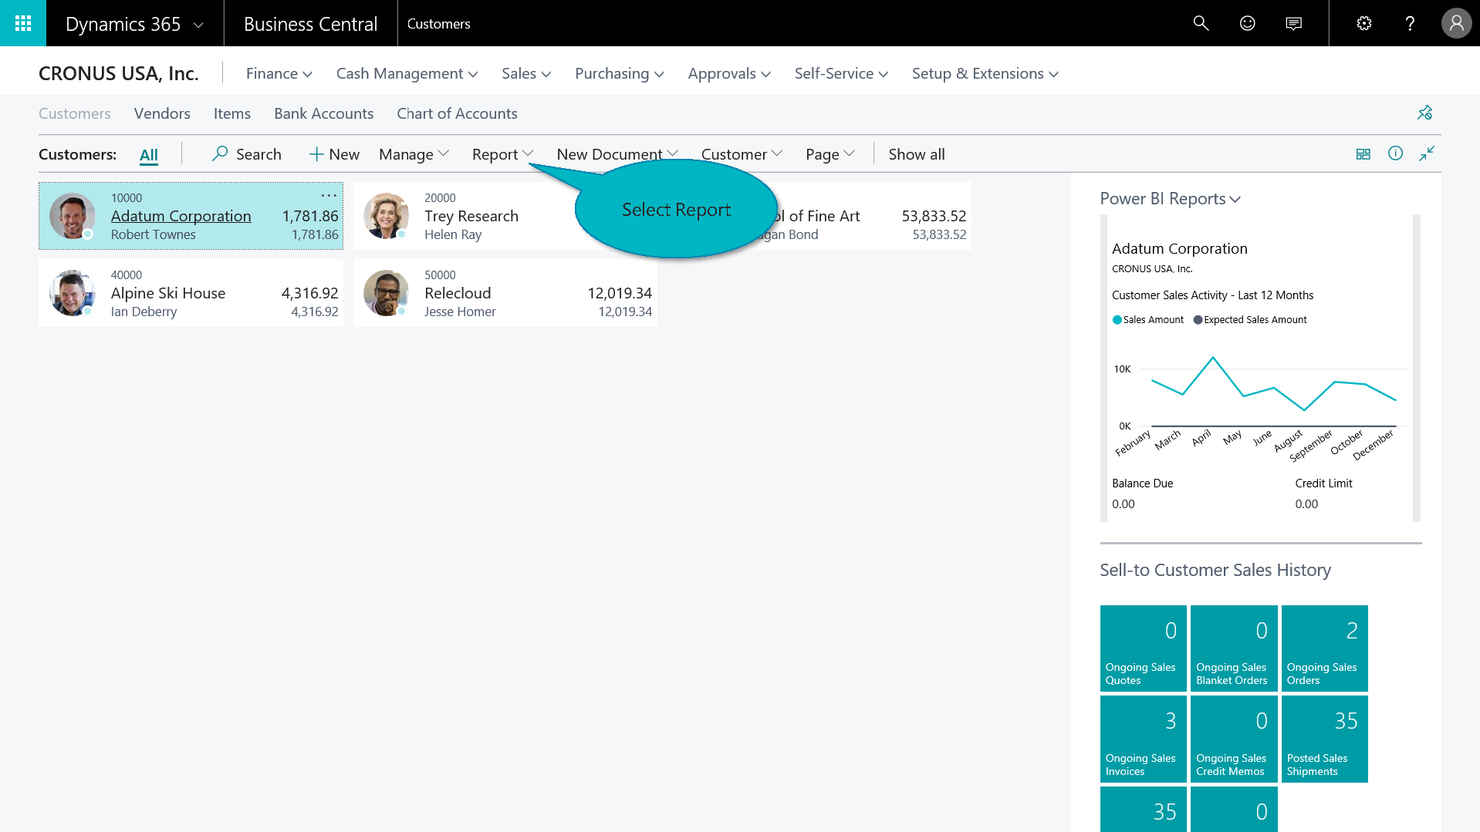The width and height of the screenshot is (1480, 832).
Task: Click the search magnifier in the top bar
Action: coord(1201,23)
